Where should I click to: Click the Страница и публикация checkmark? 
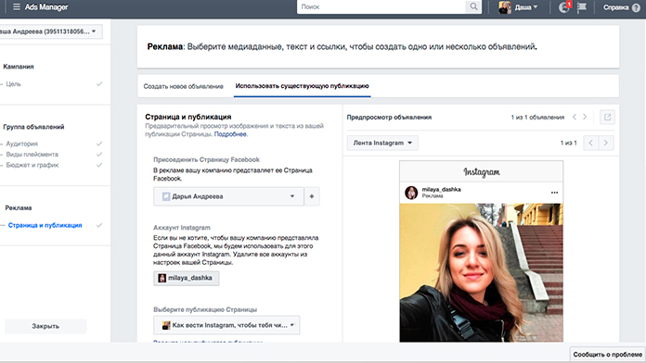pos(99,225)
